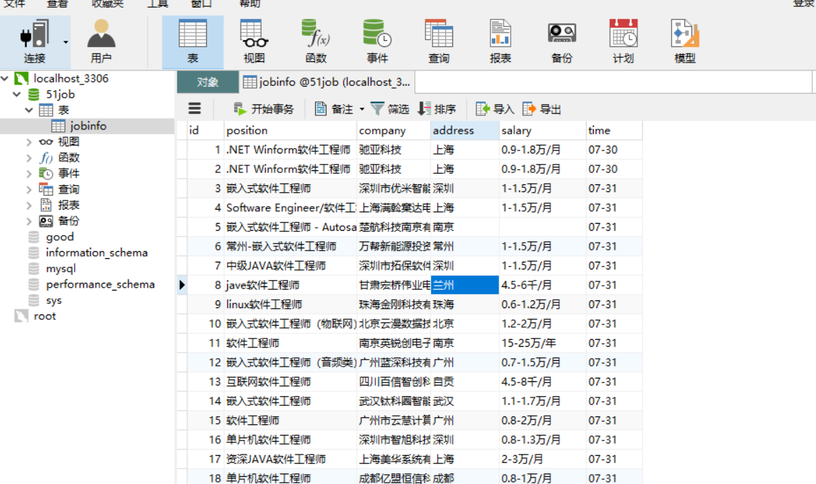816x484 pixels.
Task: Open the 工具 menu
Action: point(158,4)
